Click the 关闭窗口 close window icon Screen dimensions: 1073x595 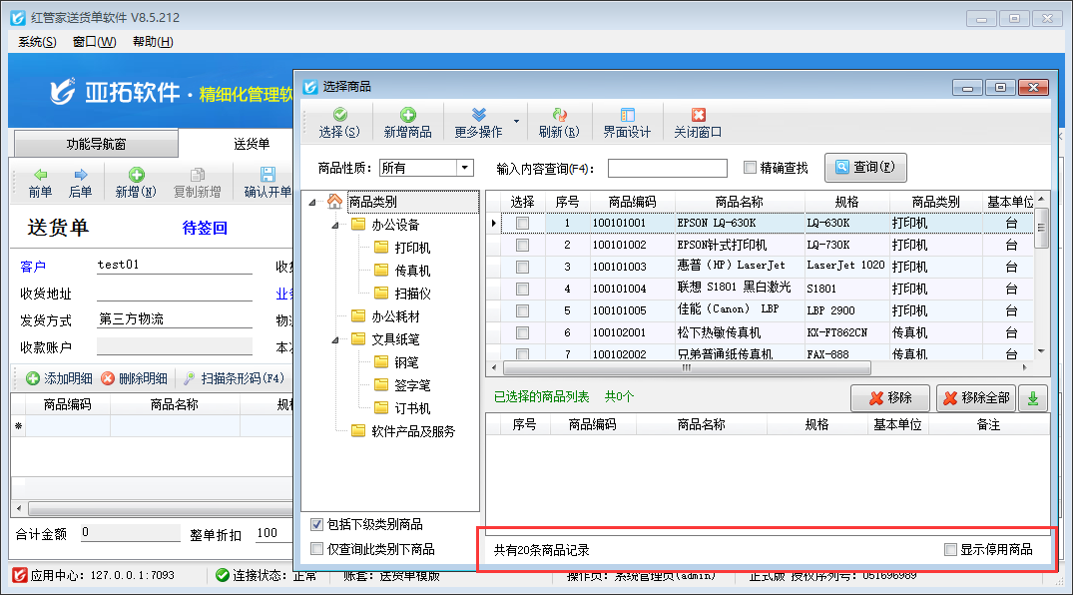click(698, 115)
